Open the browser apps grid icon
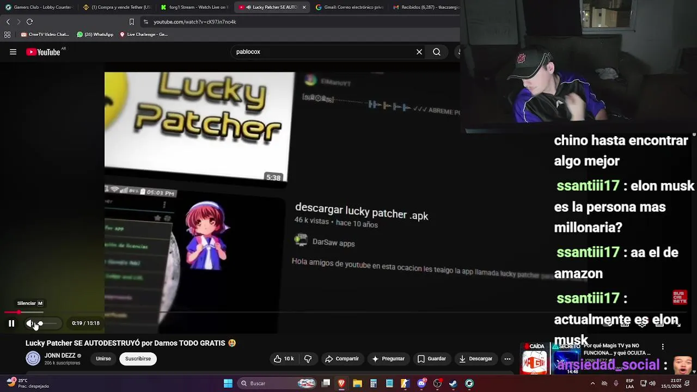This screenshot has width=697, height=392. tap(7, 34)
